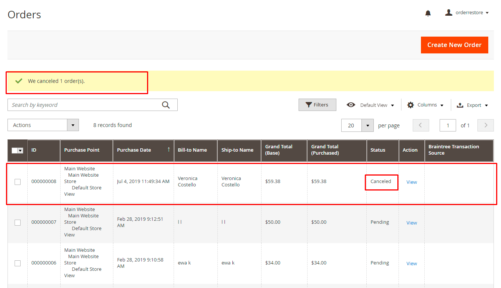Click the We canceled 1 order(s) message
The image size is (501, 288).
tap(56, 81)
